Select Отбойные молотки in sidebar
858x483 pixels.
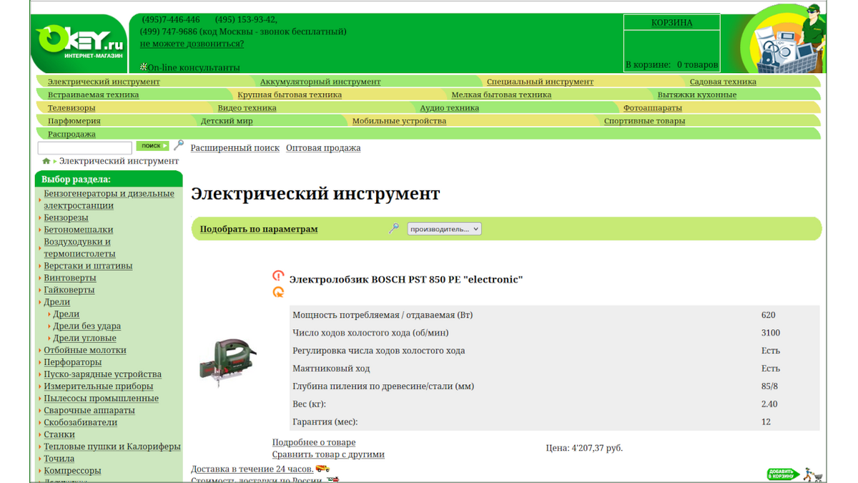(x=85, y=350)
